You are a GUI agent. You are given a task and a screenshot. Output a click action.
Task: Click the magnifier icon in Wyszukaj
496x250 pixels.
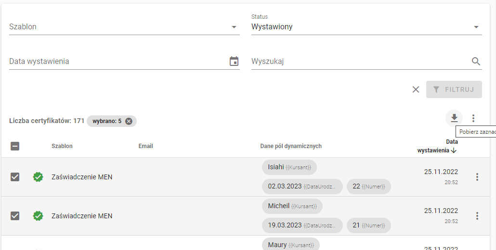476,61
